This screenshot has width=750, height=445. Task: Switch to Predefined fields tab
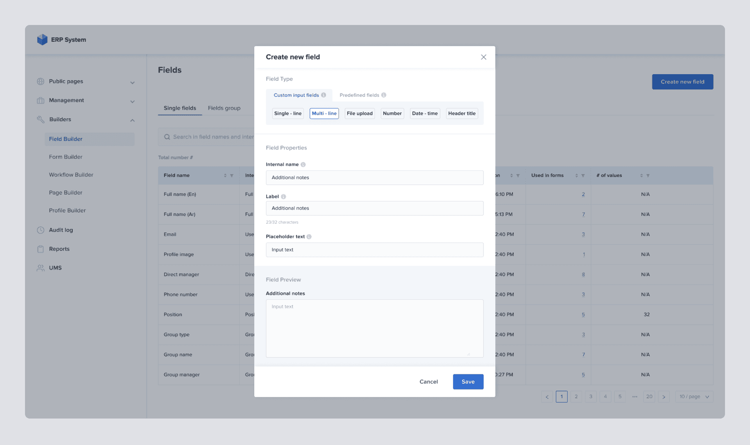[x=359, y=95]
